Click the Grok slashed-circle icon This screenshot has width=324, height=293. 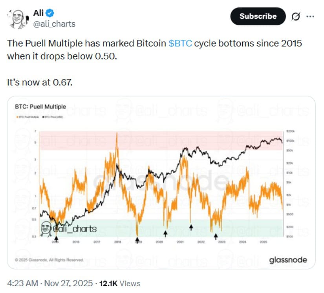click(295, 16)
